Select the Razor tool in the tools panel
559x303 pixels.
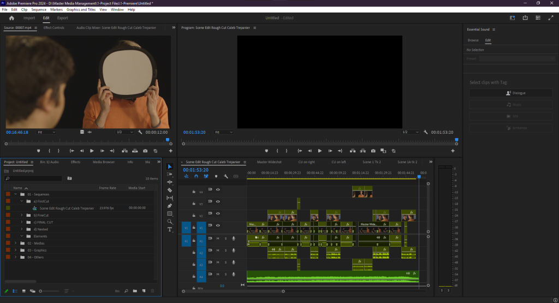coord(169,190)
